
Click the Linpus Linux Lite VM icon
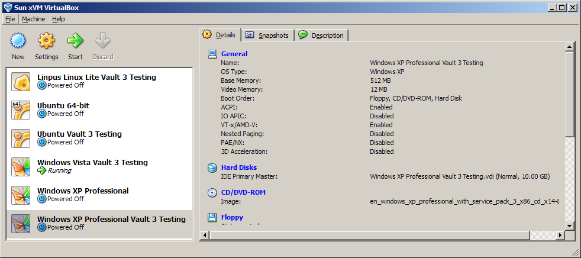point(21,82)
